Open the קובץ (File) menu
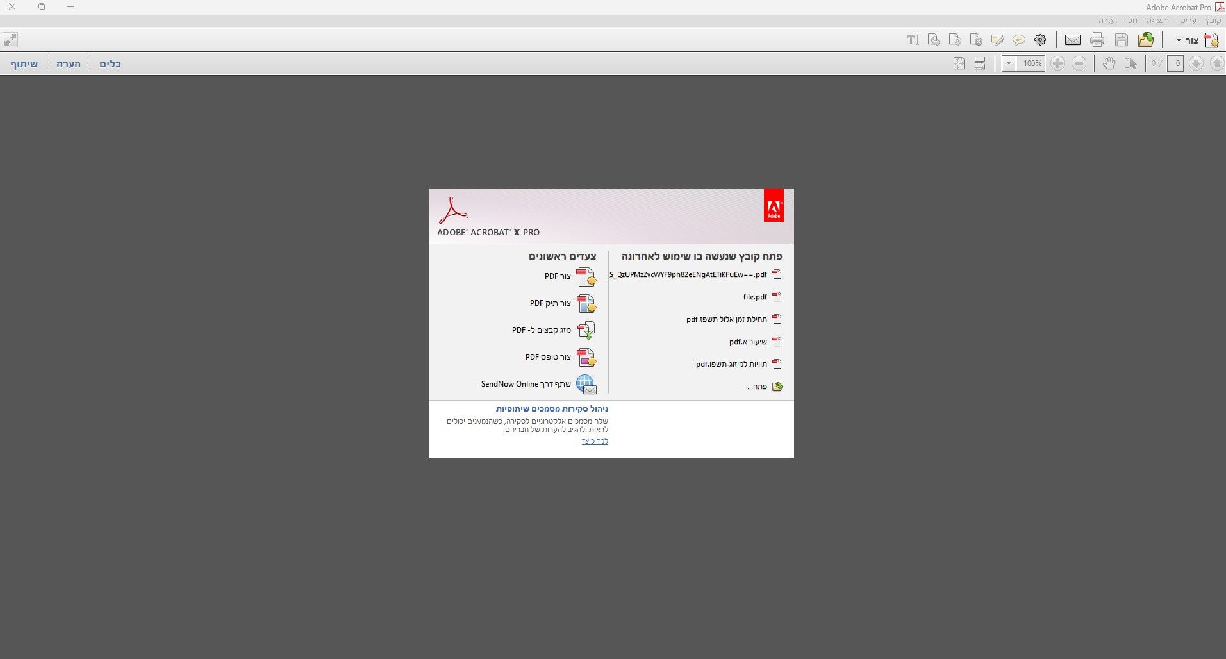This screenshot has height=659, width=1226. coord(1213,21)
